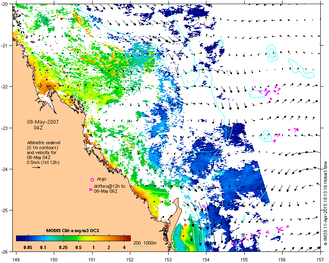Click the '200 1000m' depth label
Image resolution: width=329 pixels, height=263 pixels.
pyautogui.click(x=145, y=243)
